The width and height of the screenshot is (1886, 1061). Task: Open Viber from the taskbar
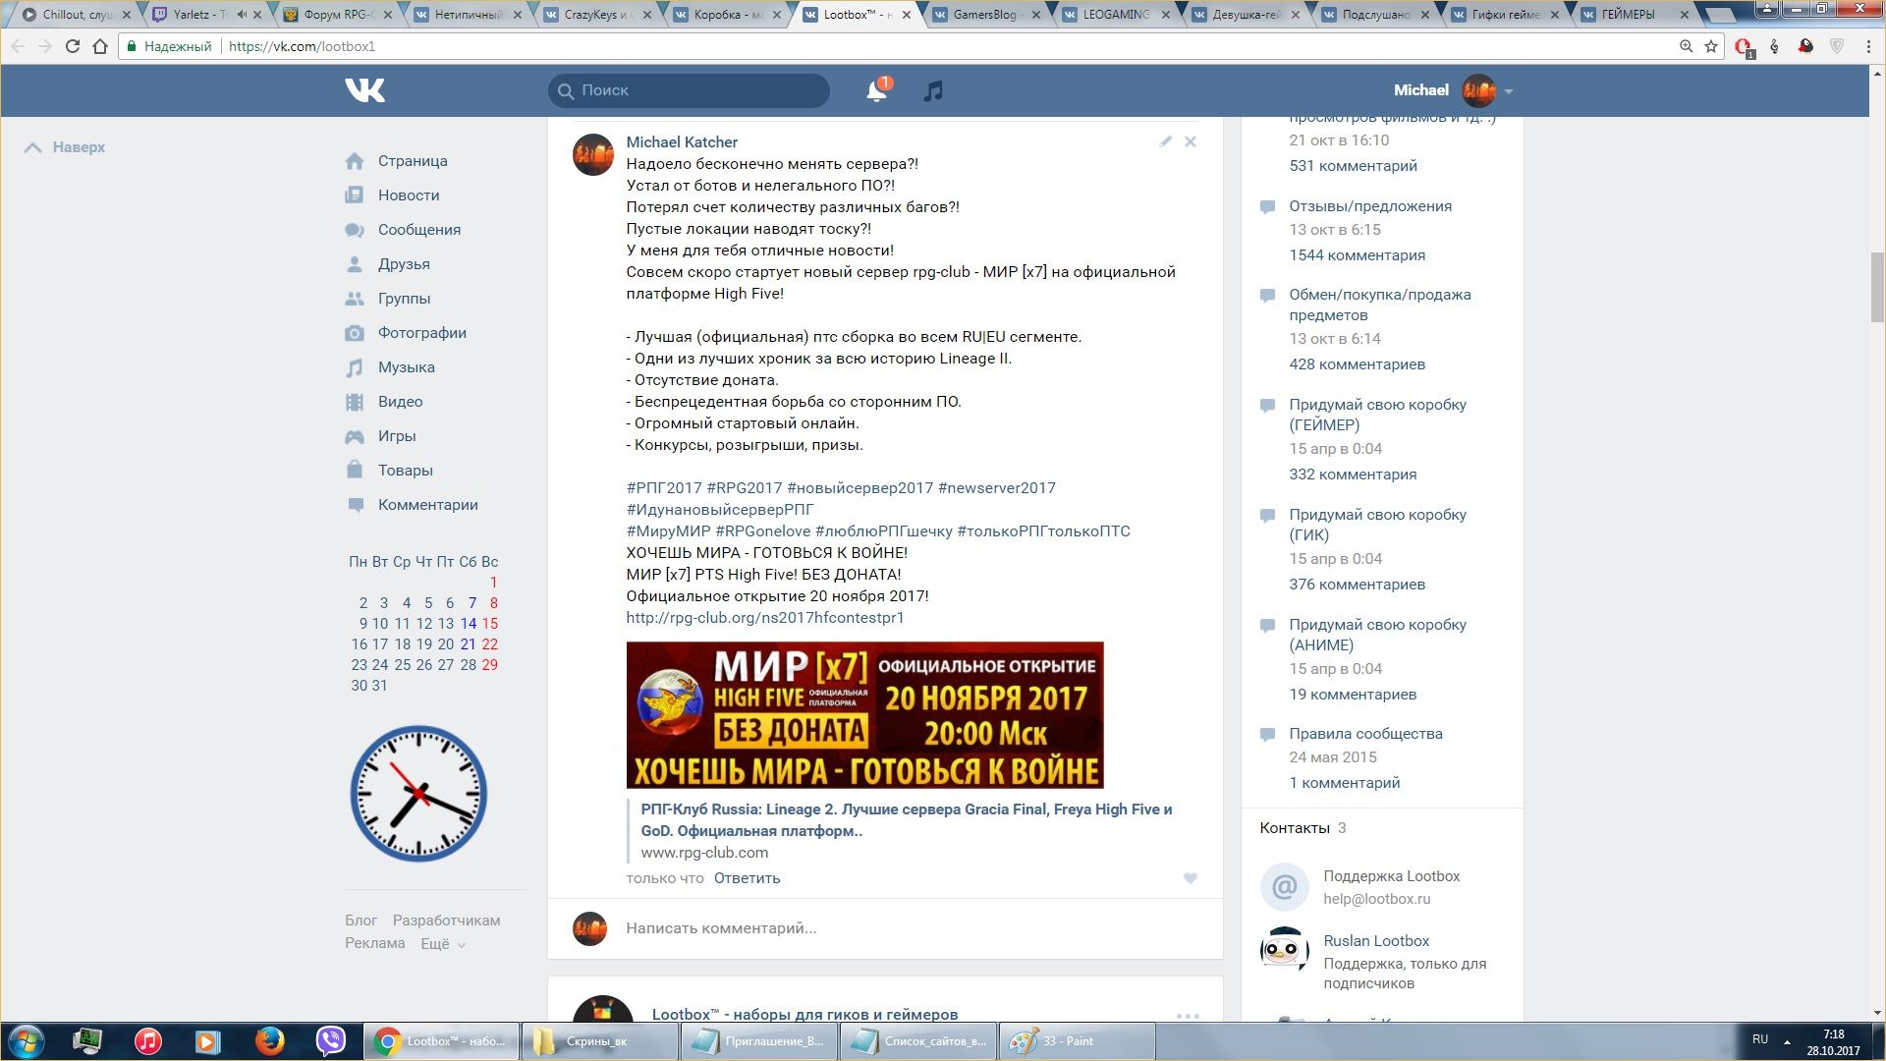tap(330, 1040)
